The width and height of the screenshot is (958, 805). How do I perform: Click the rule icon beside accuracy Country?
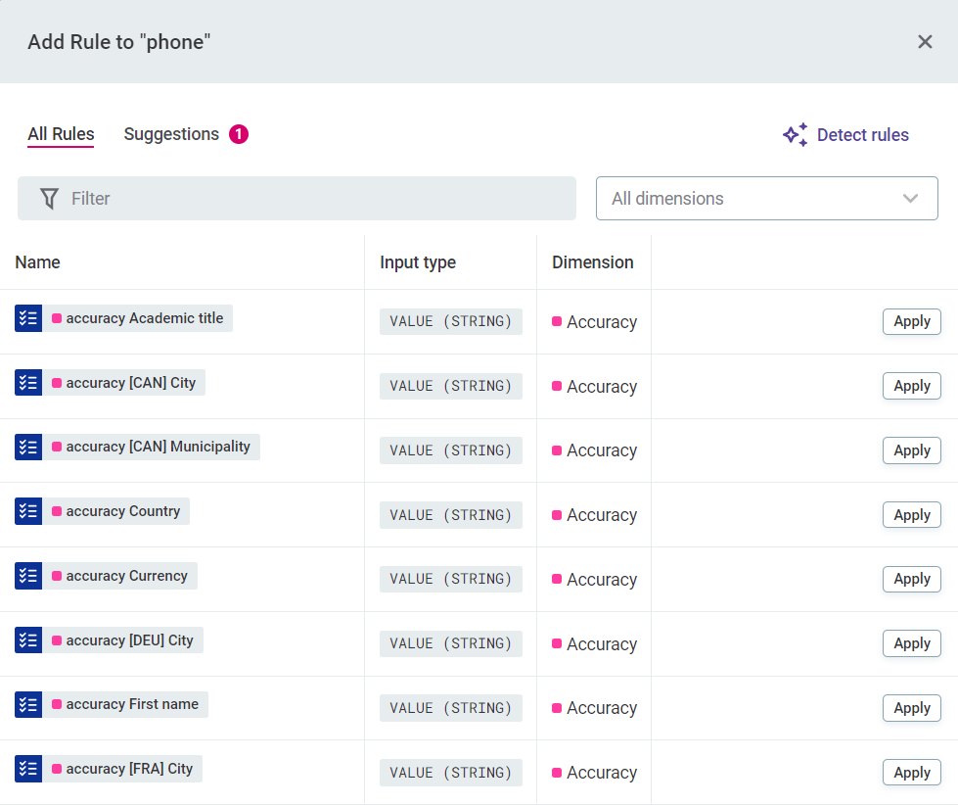[x=28, y=511]
